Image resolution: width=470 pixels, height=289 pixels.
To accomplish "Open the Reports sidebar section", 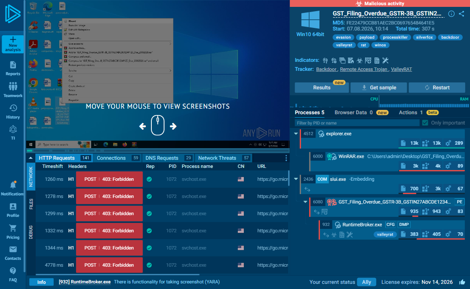I will click(12, 68).
